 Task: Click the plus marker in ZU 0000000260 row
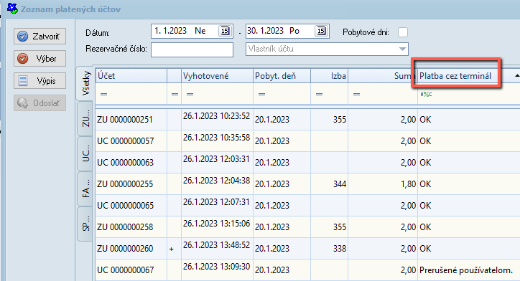point(171,249)
